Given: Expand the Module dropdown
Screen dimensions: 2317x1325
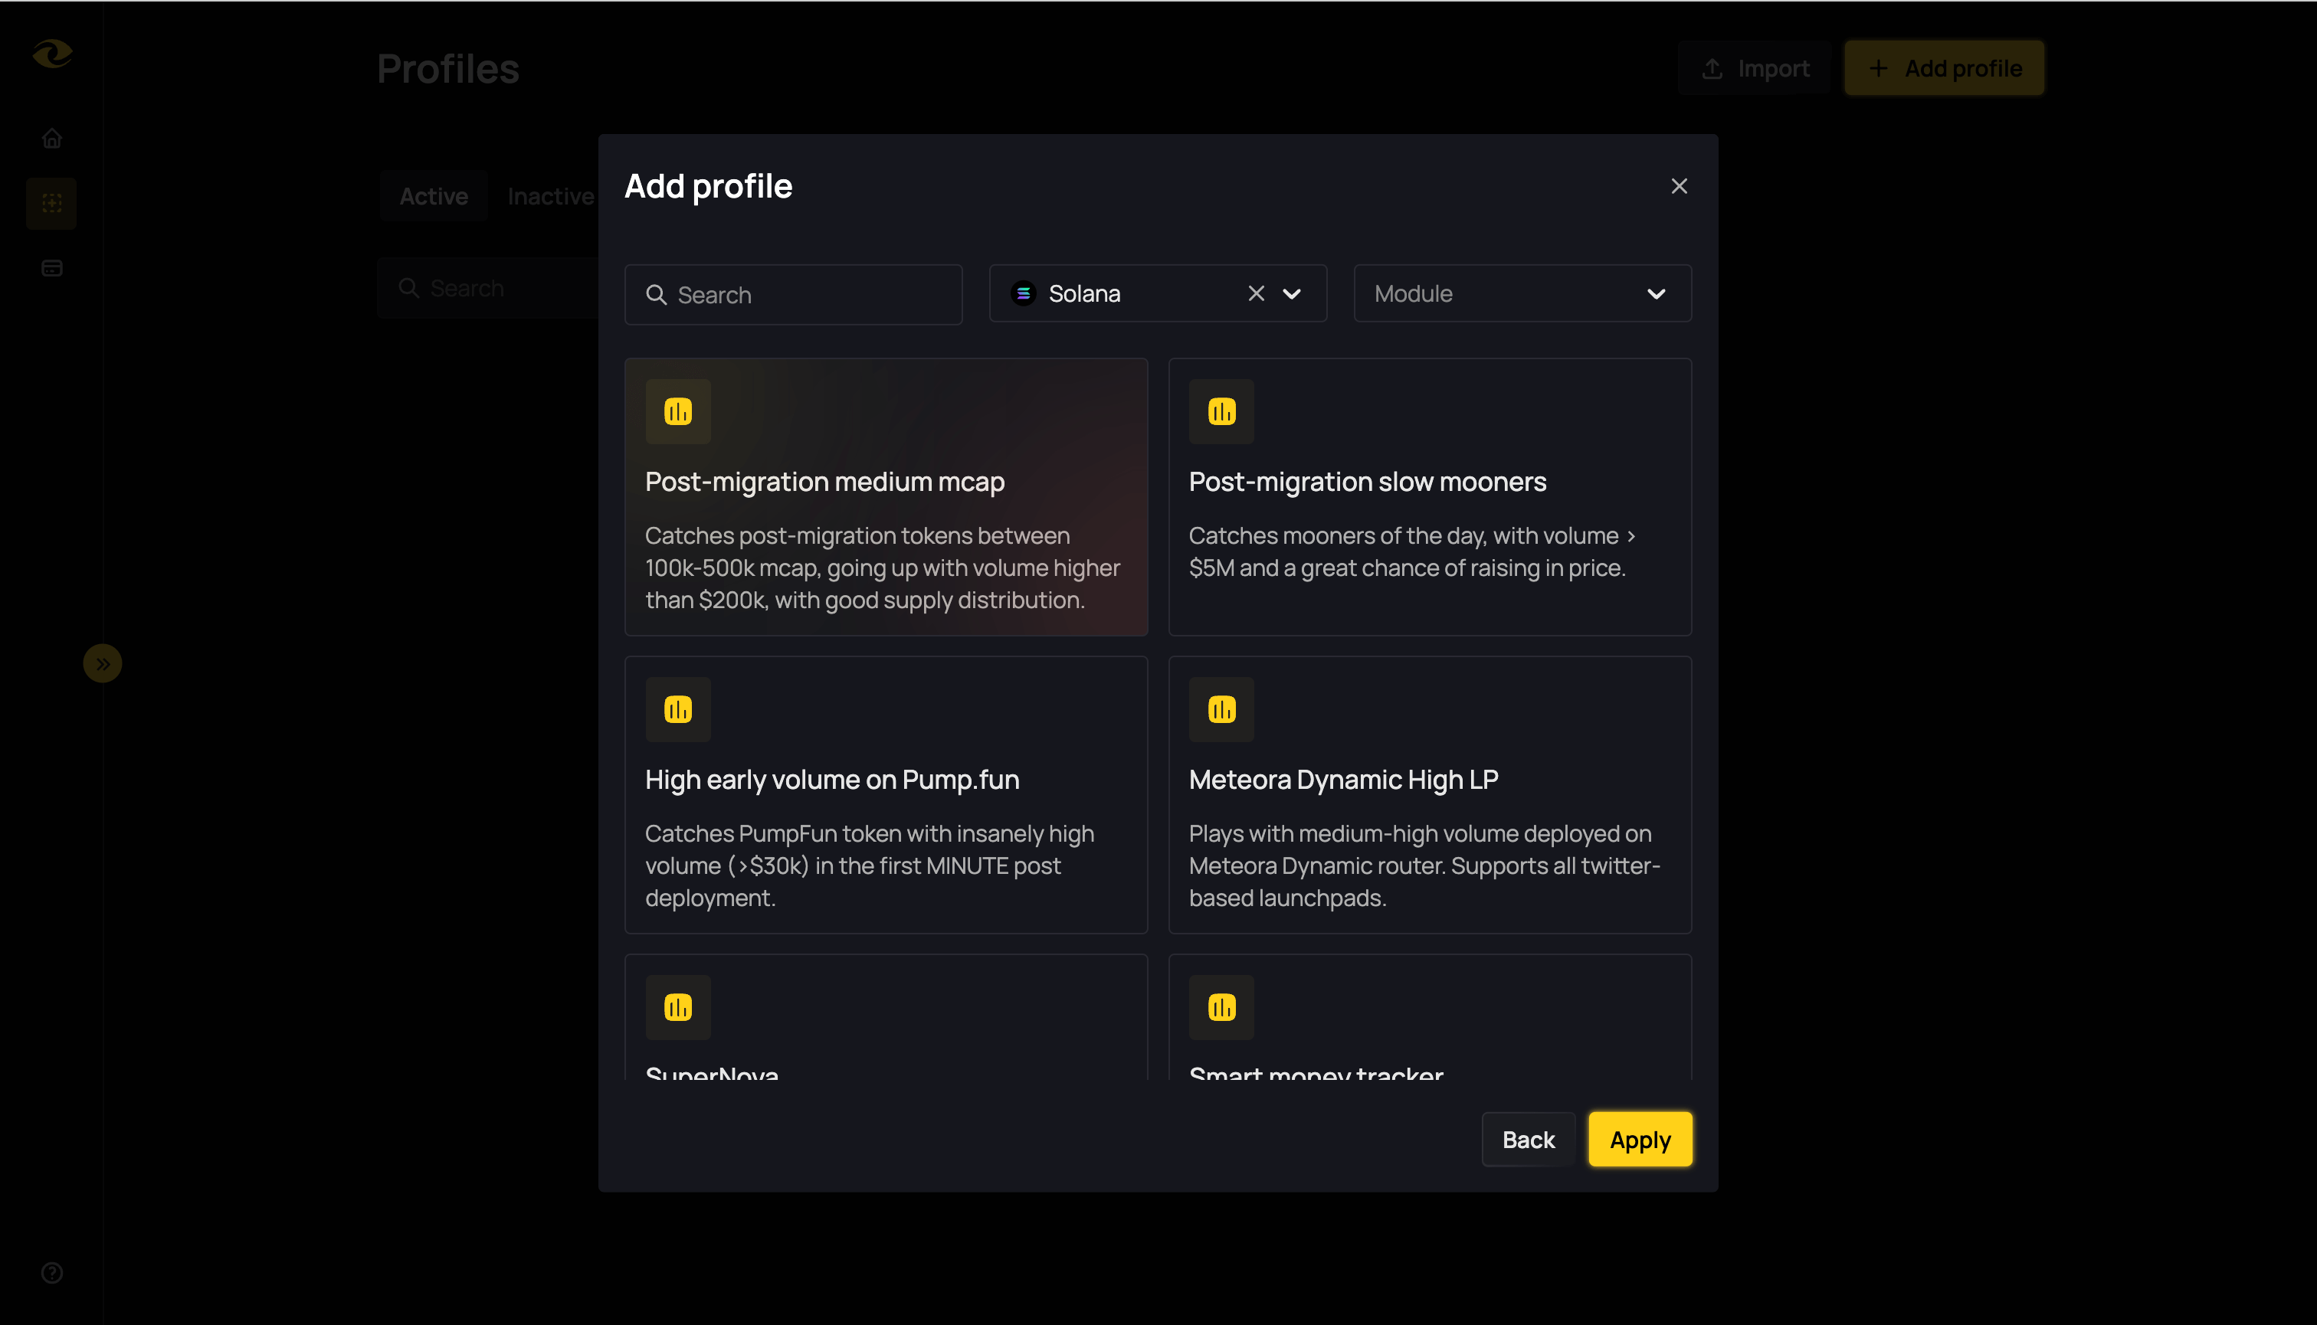Looking at the screenshot, I should (1656, 293).
